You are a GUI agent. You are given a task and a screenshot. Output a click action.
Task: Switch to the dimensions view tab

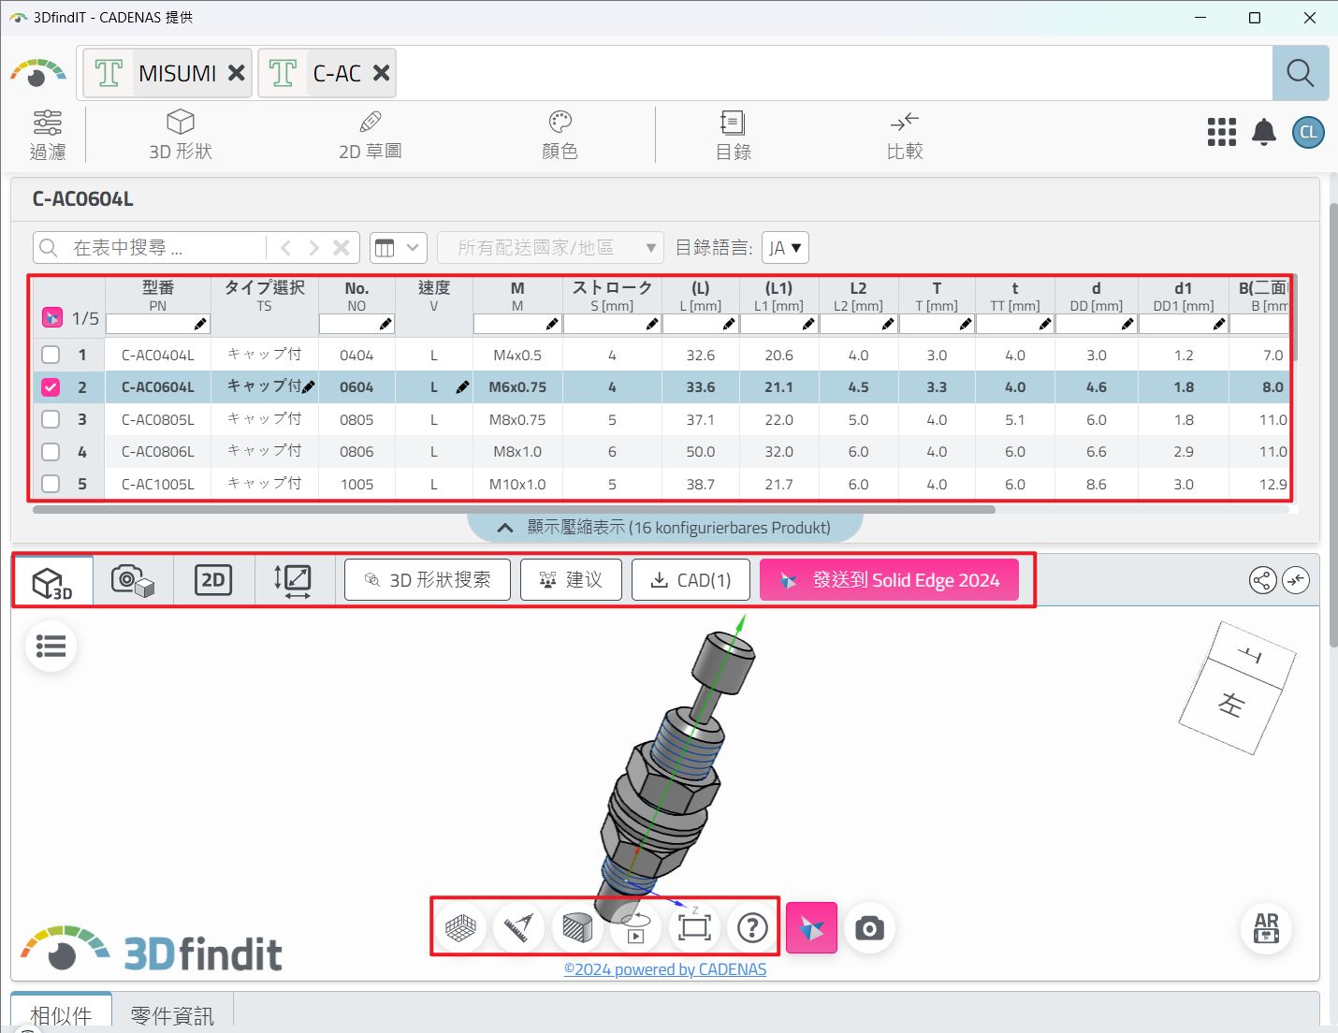[x=295, y=581]
